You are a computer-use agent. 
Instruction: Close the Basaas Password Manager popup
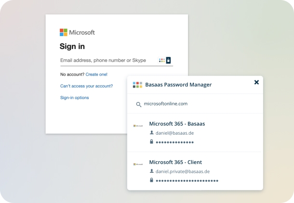pos(256,82)
